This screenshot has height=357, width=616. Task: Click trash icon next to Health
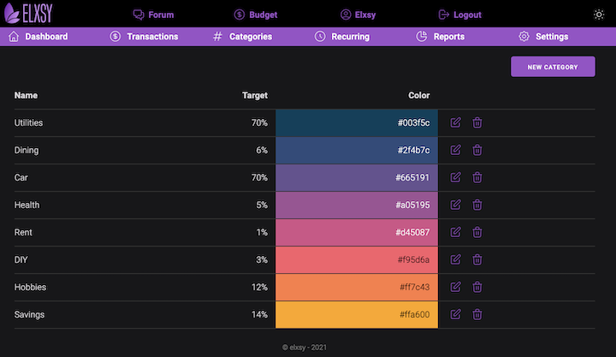coord(477,205)
